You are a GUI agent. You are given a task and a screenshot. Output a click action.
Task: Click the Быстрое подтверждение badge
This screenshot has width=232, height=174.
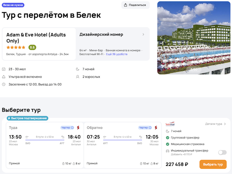tap(27, 118)
